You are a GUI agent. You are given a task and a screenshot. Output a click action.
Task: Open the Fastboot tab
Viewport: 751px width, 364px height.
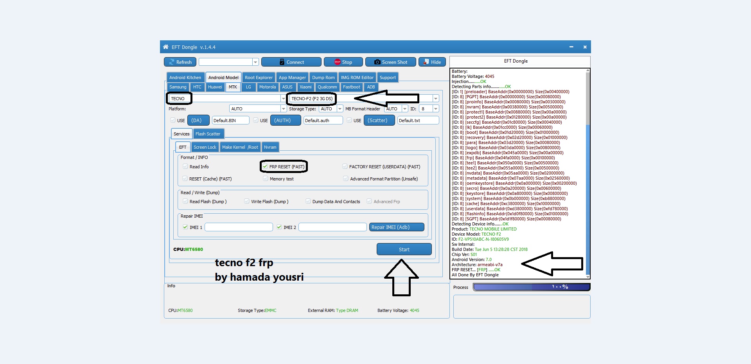352,87
